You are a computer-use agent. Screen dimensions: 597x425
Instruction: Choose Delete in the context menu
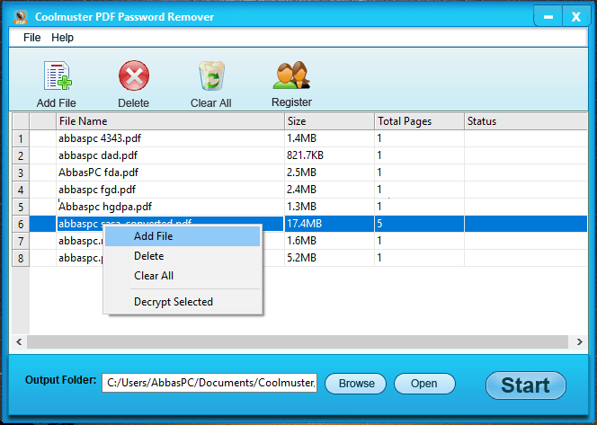click(x=183, y=256)
